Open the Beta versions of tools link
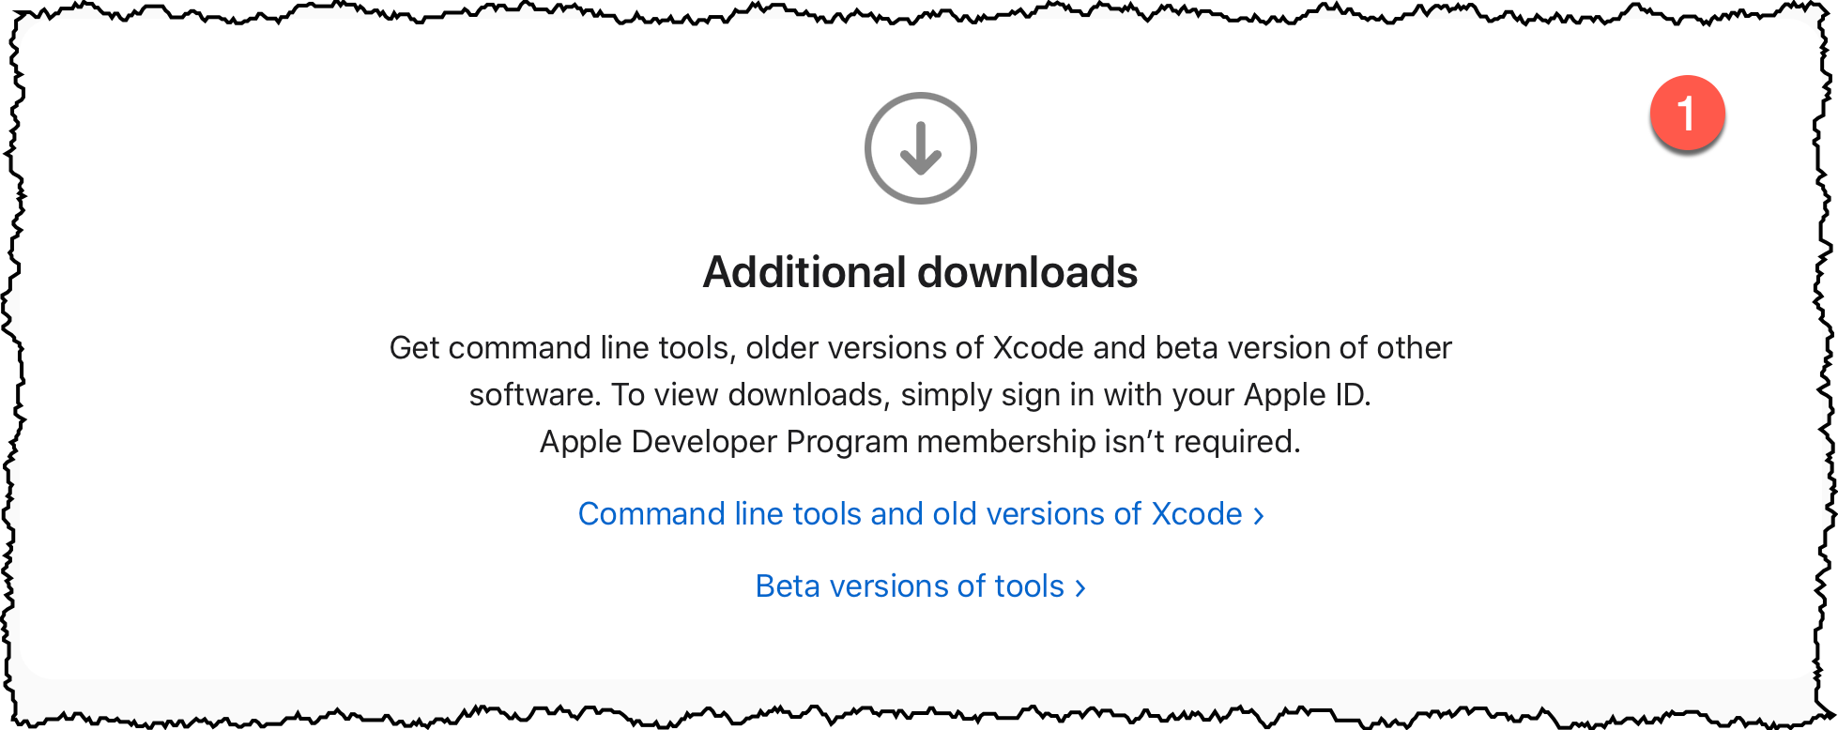1838x730 pixels. coord(921,586)
